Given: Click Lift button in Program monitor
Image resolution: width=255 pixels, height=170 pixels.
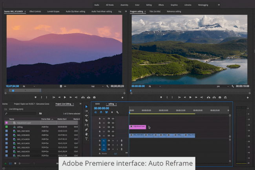Looking at the screenshot, I should 208,97.
